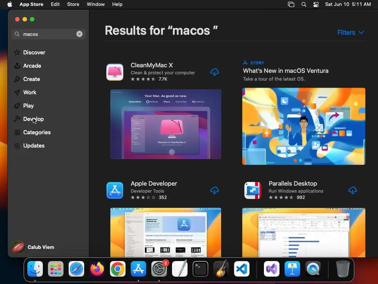The image size is (378, 284).
Task: Click the date and time display
Action: pos(348,4)
